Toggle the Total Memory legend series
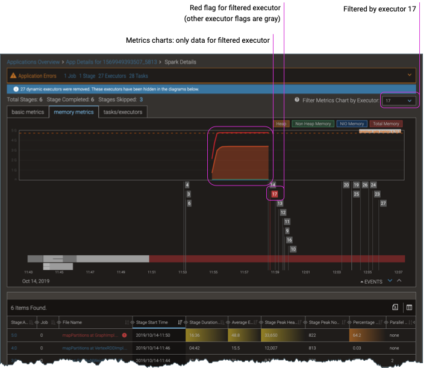 pos(386,123)
